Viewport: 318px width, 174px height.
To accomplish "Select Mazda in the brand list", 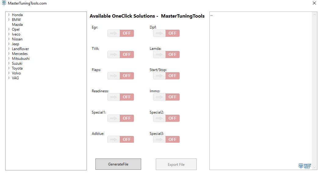I will pyautogui.click(x=17, y=25).
